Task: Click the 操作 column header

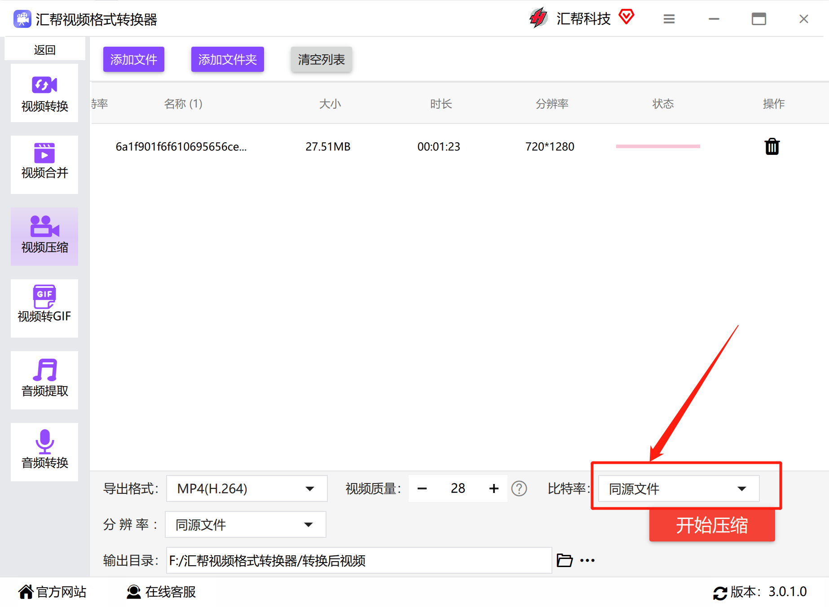Action: 774,104
